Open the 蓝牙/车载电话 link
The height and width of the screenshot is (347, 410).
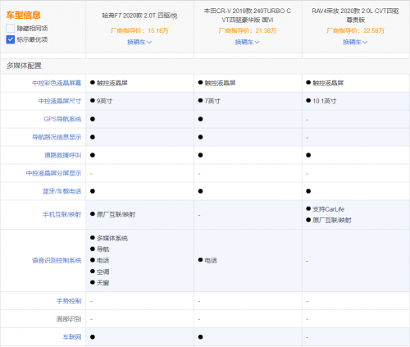(x=61, y=191)
